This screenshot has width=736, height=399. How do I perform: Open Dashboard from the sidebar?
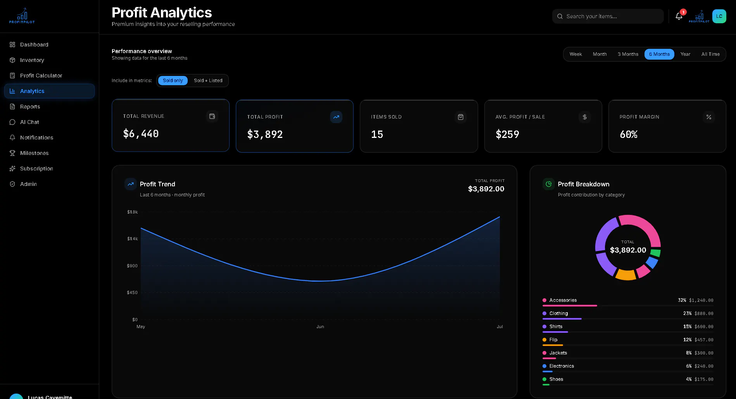49,45
